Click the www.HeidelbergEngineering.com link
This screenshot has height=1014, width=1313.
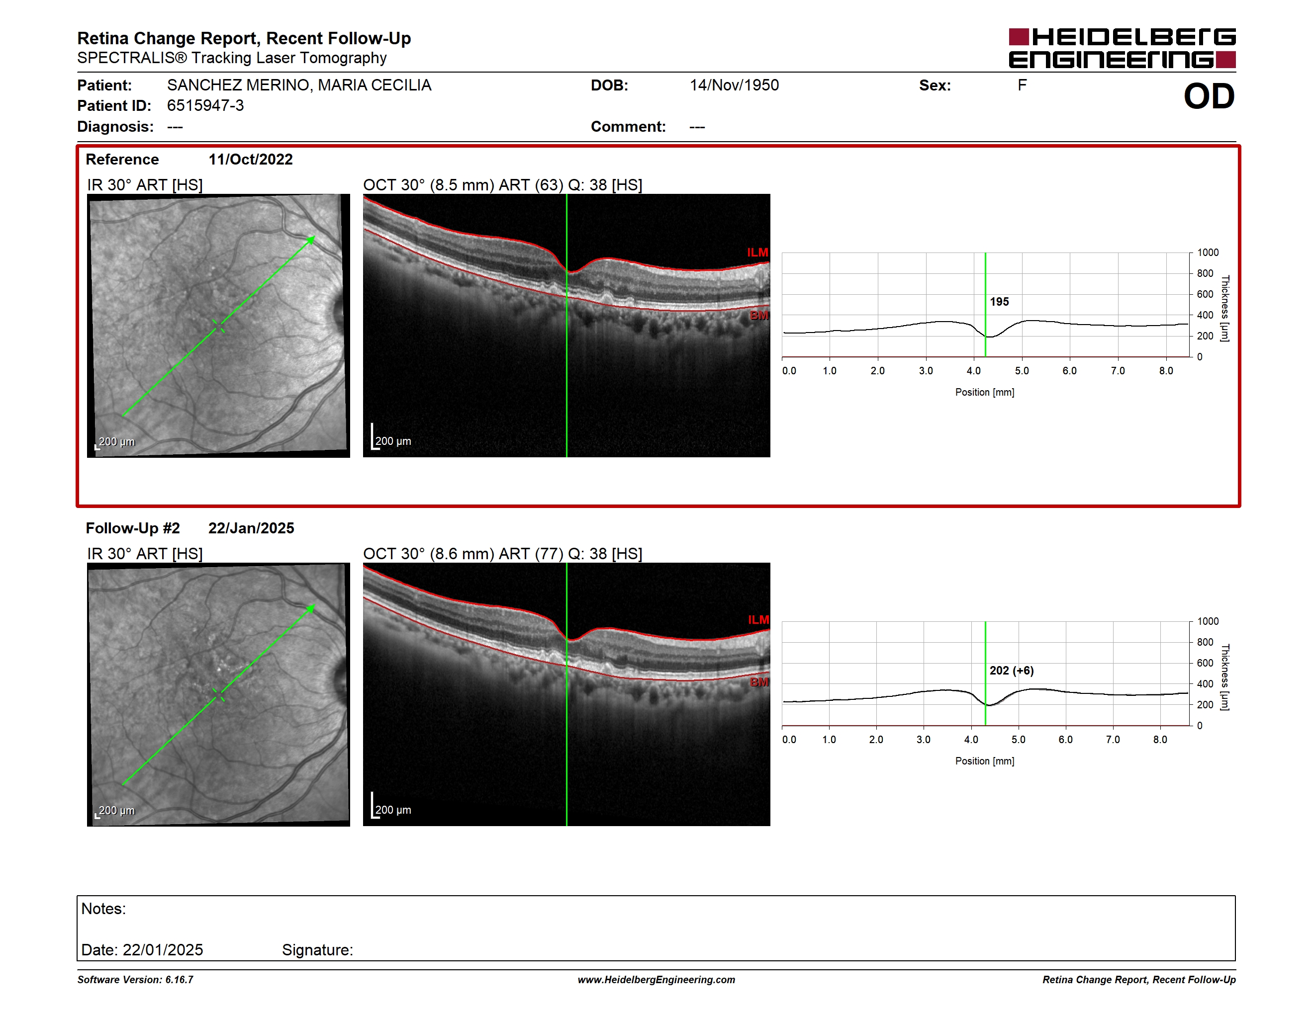656,980
